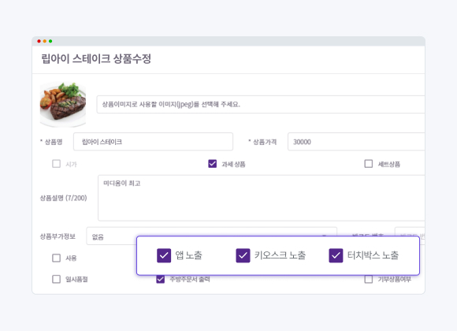This screenshot has height=331, width=457.
Task: Toggle the 앱 노출 checkbox
Action: click(164, 255)
